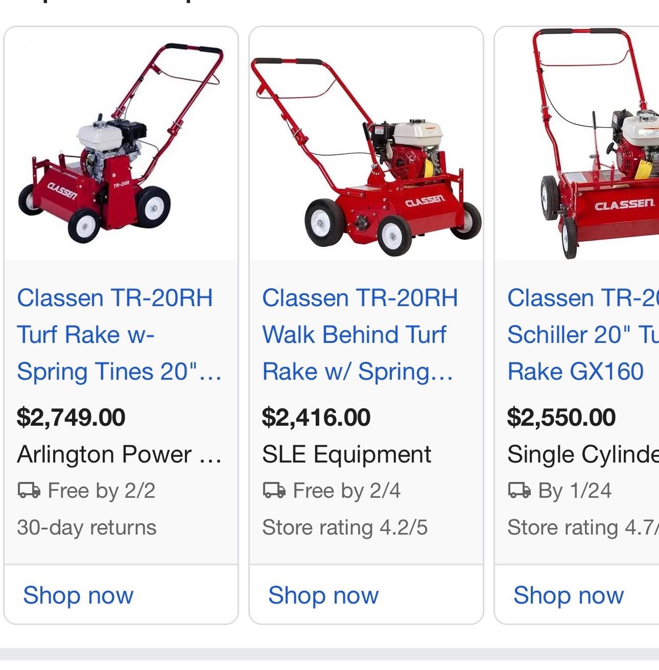Select the SLE Equipment seller name

tap(346, 454)
